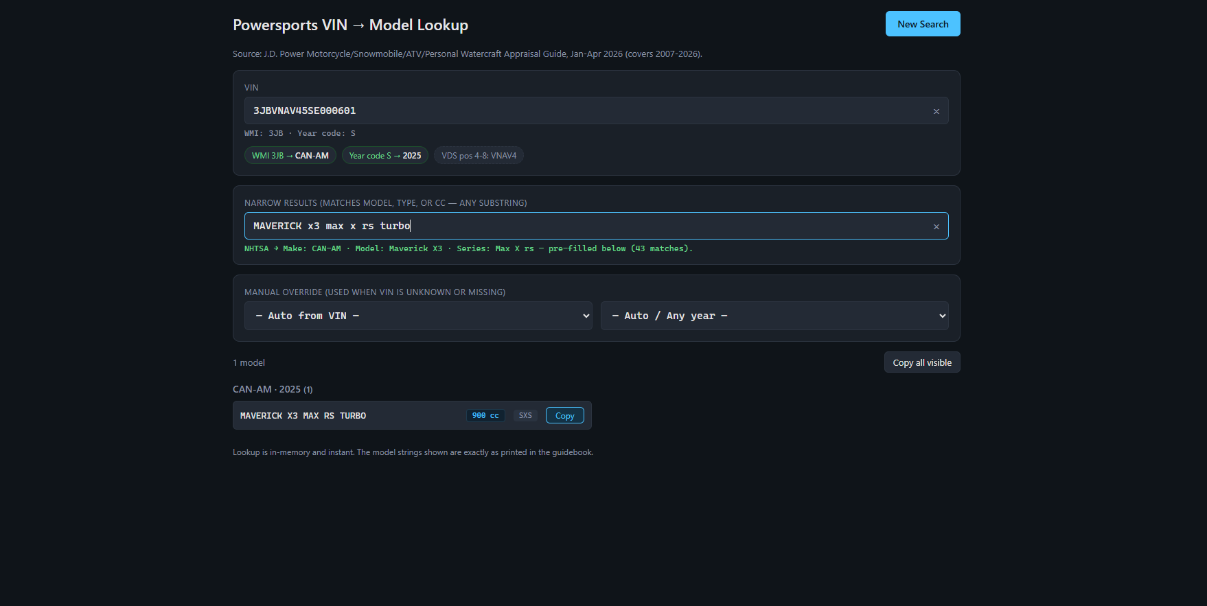Focus the narrow results filter field
Viewport: 1207px width, 606px height.
[597, 226]
